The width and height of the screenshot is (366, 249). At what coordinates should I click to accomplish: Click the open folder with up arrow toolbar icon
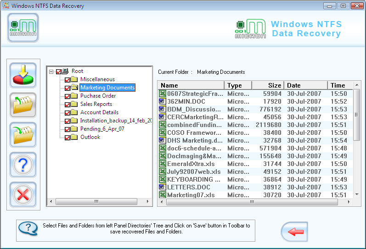click(x=23, y=105)
